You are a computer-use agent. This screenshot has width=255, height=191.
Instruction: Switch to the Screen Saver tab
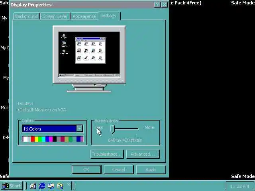(55, 16)
